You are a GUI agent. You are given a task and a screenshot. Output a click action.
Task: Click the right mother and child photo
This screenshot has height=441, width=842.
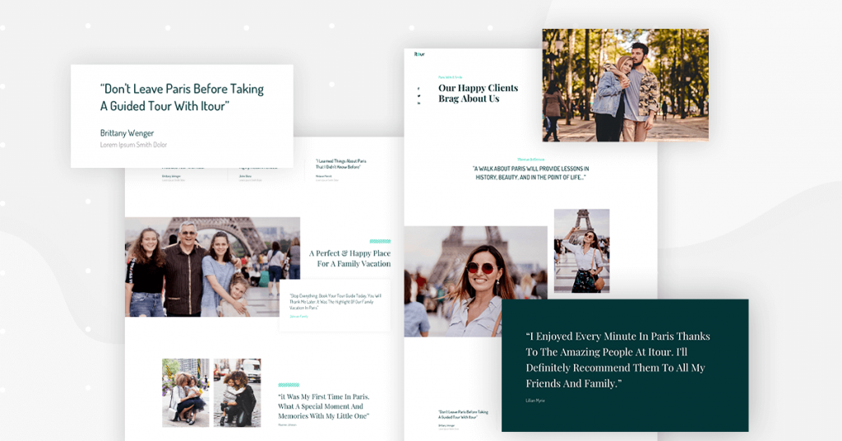(237, 392)
